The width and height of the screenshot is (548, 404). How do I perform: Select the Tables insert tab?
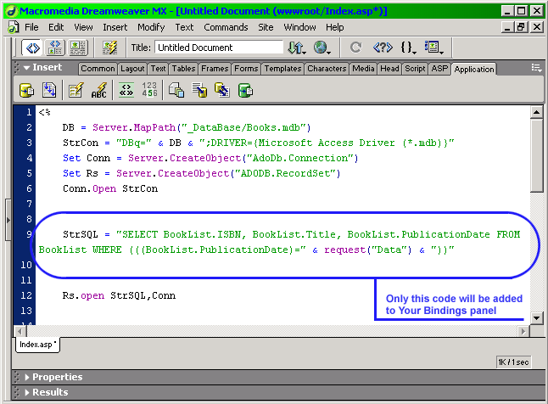(x=183, y=69)
